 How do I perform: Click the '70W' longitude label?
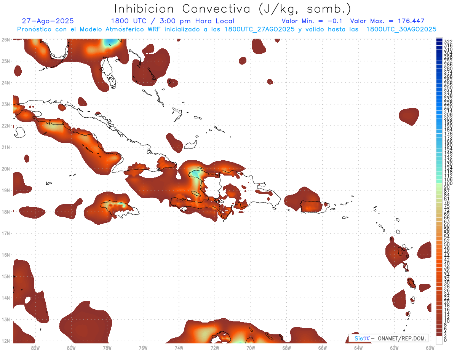251,348
